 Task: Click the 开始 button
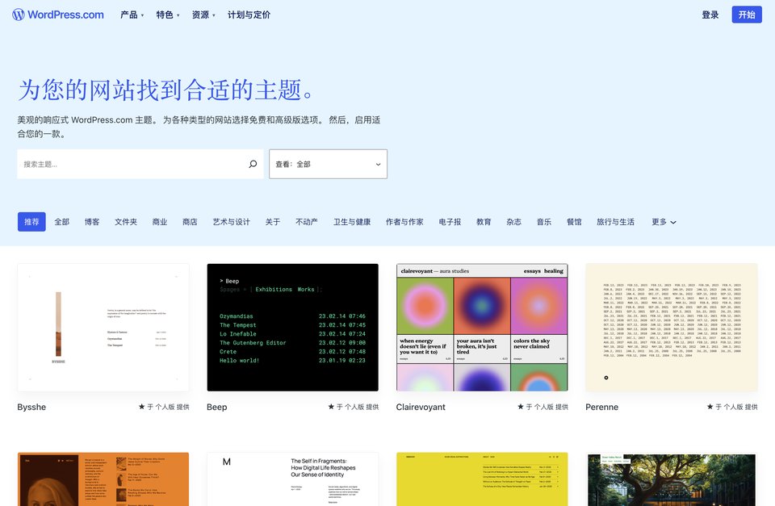(747, 15)
